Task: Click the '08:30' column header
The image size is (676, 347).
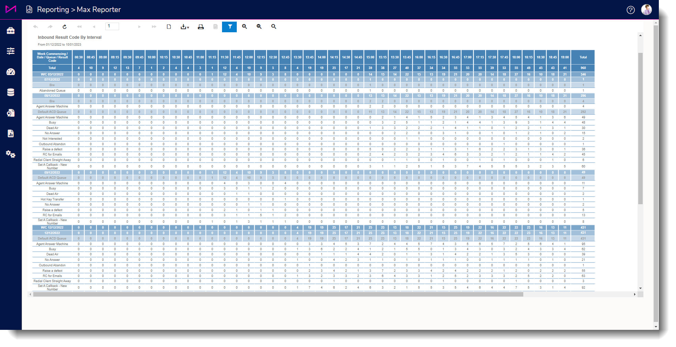Action: [x=79, y=57]
